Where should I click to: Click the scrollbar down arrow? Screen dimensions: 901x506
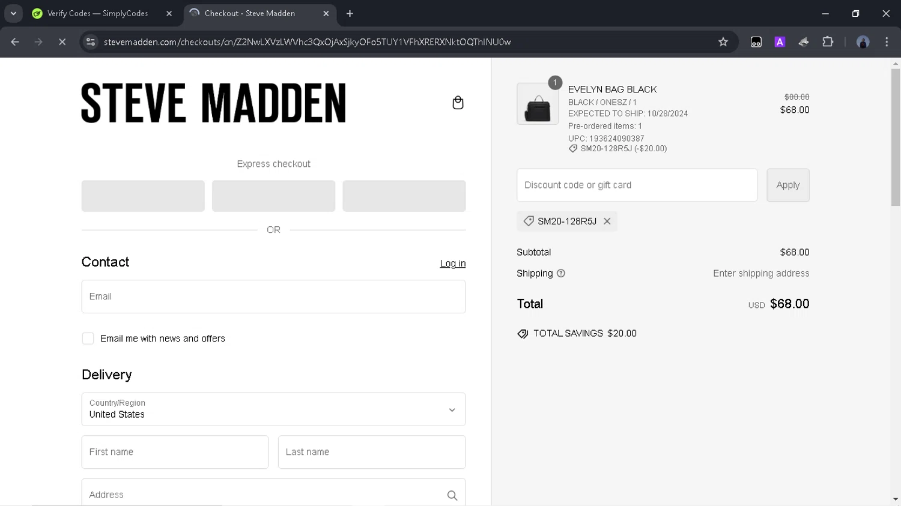[x=896, y=499]
